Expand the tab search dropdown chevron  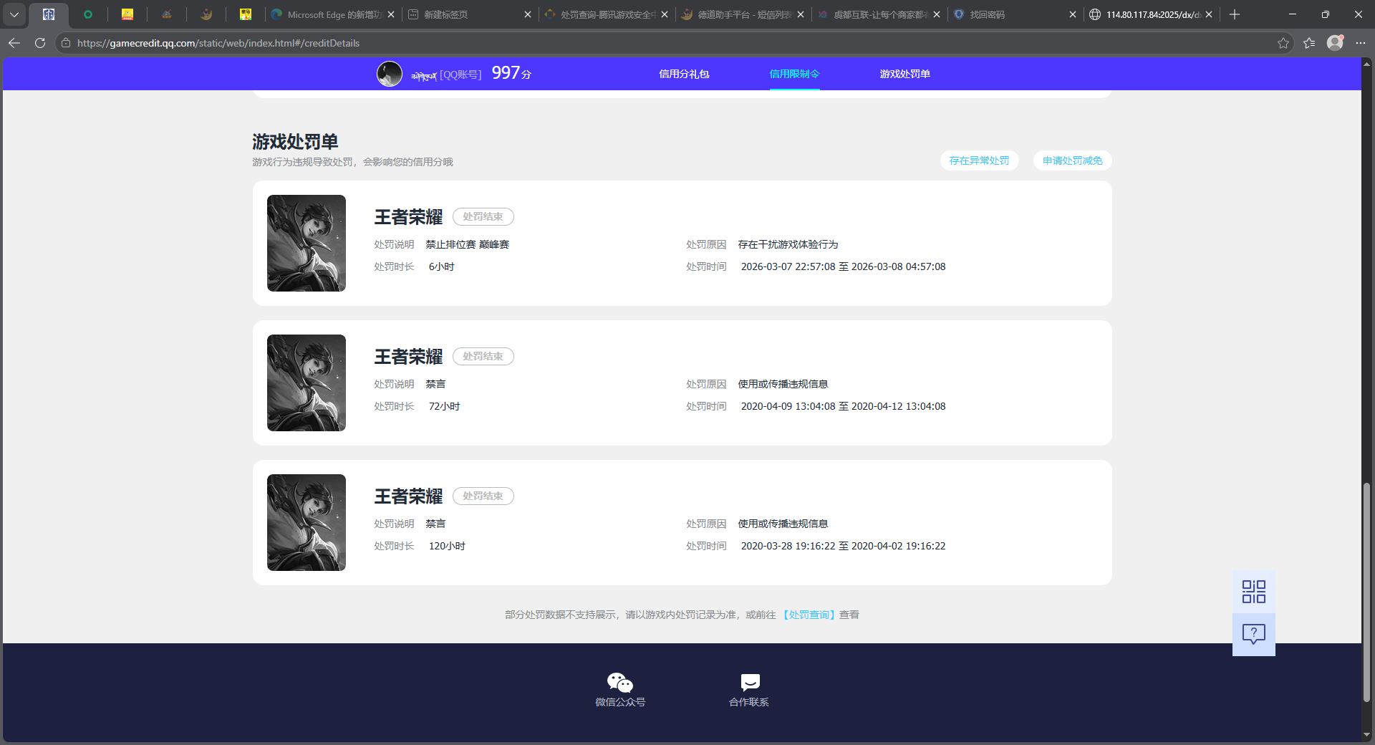tap(14, 14)
